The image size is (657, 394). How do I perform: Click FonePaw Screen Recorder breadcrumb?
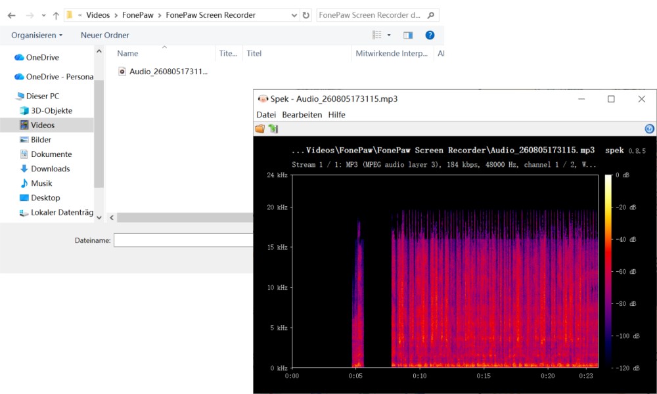(210, 15)
